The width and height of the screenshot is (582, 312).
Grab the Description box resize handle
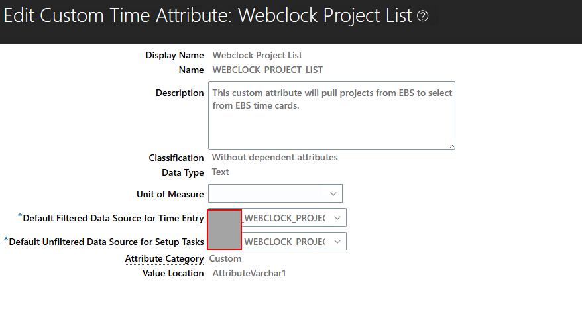pos(451,146)
